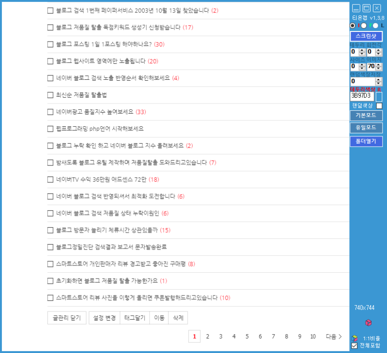
Task: Tick checkbox for '블로그 웹사이트 영역에만 노출됩니다'
Action: pos(50,61)
